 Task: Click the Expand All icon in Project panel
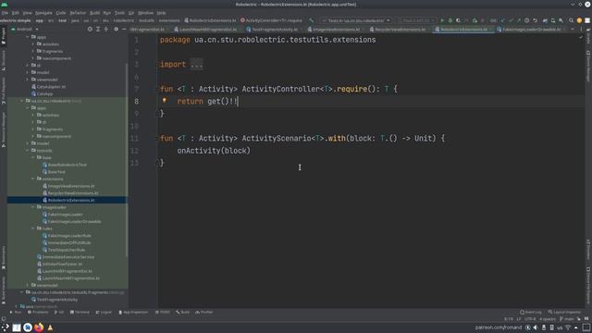pos(98,29)
